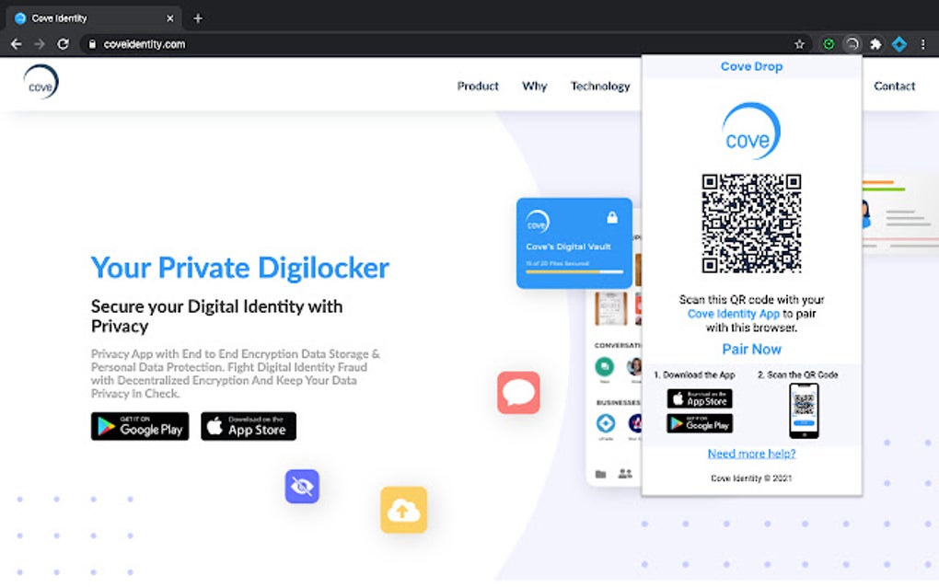Click the Get it on Google Play badge

[139, 426]
